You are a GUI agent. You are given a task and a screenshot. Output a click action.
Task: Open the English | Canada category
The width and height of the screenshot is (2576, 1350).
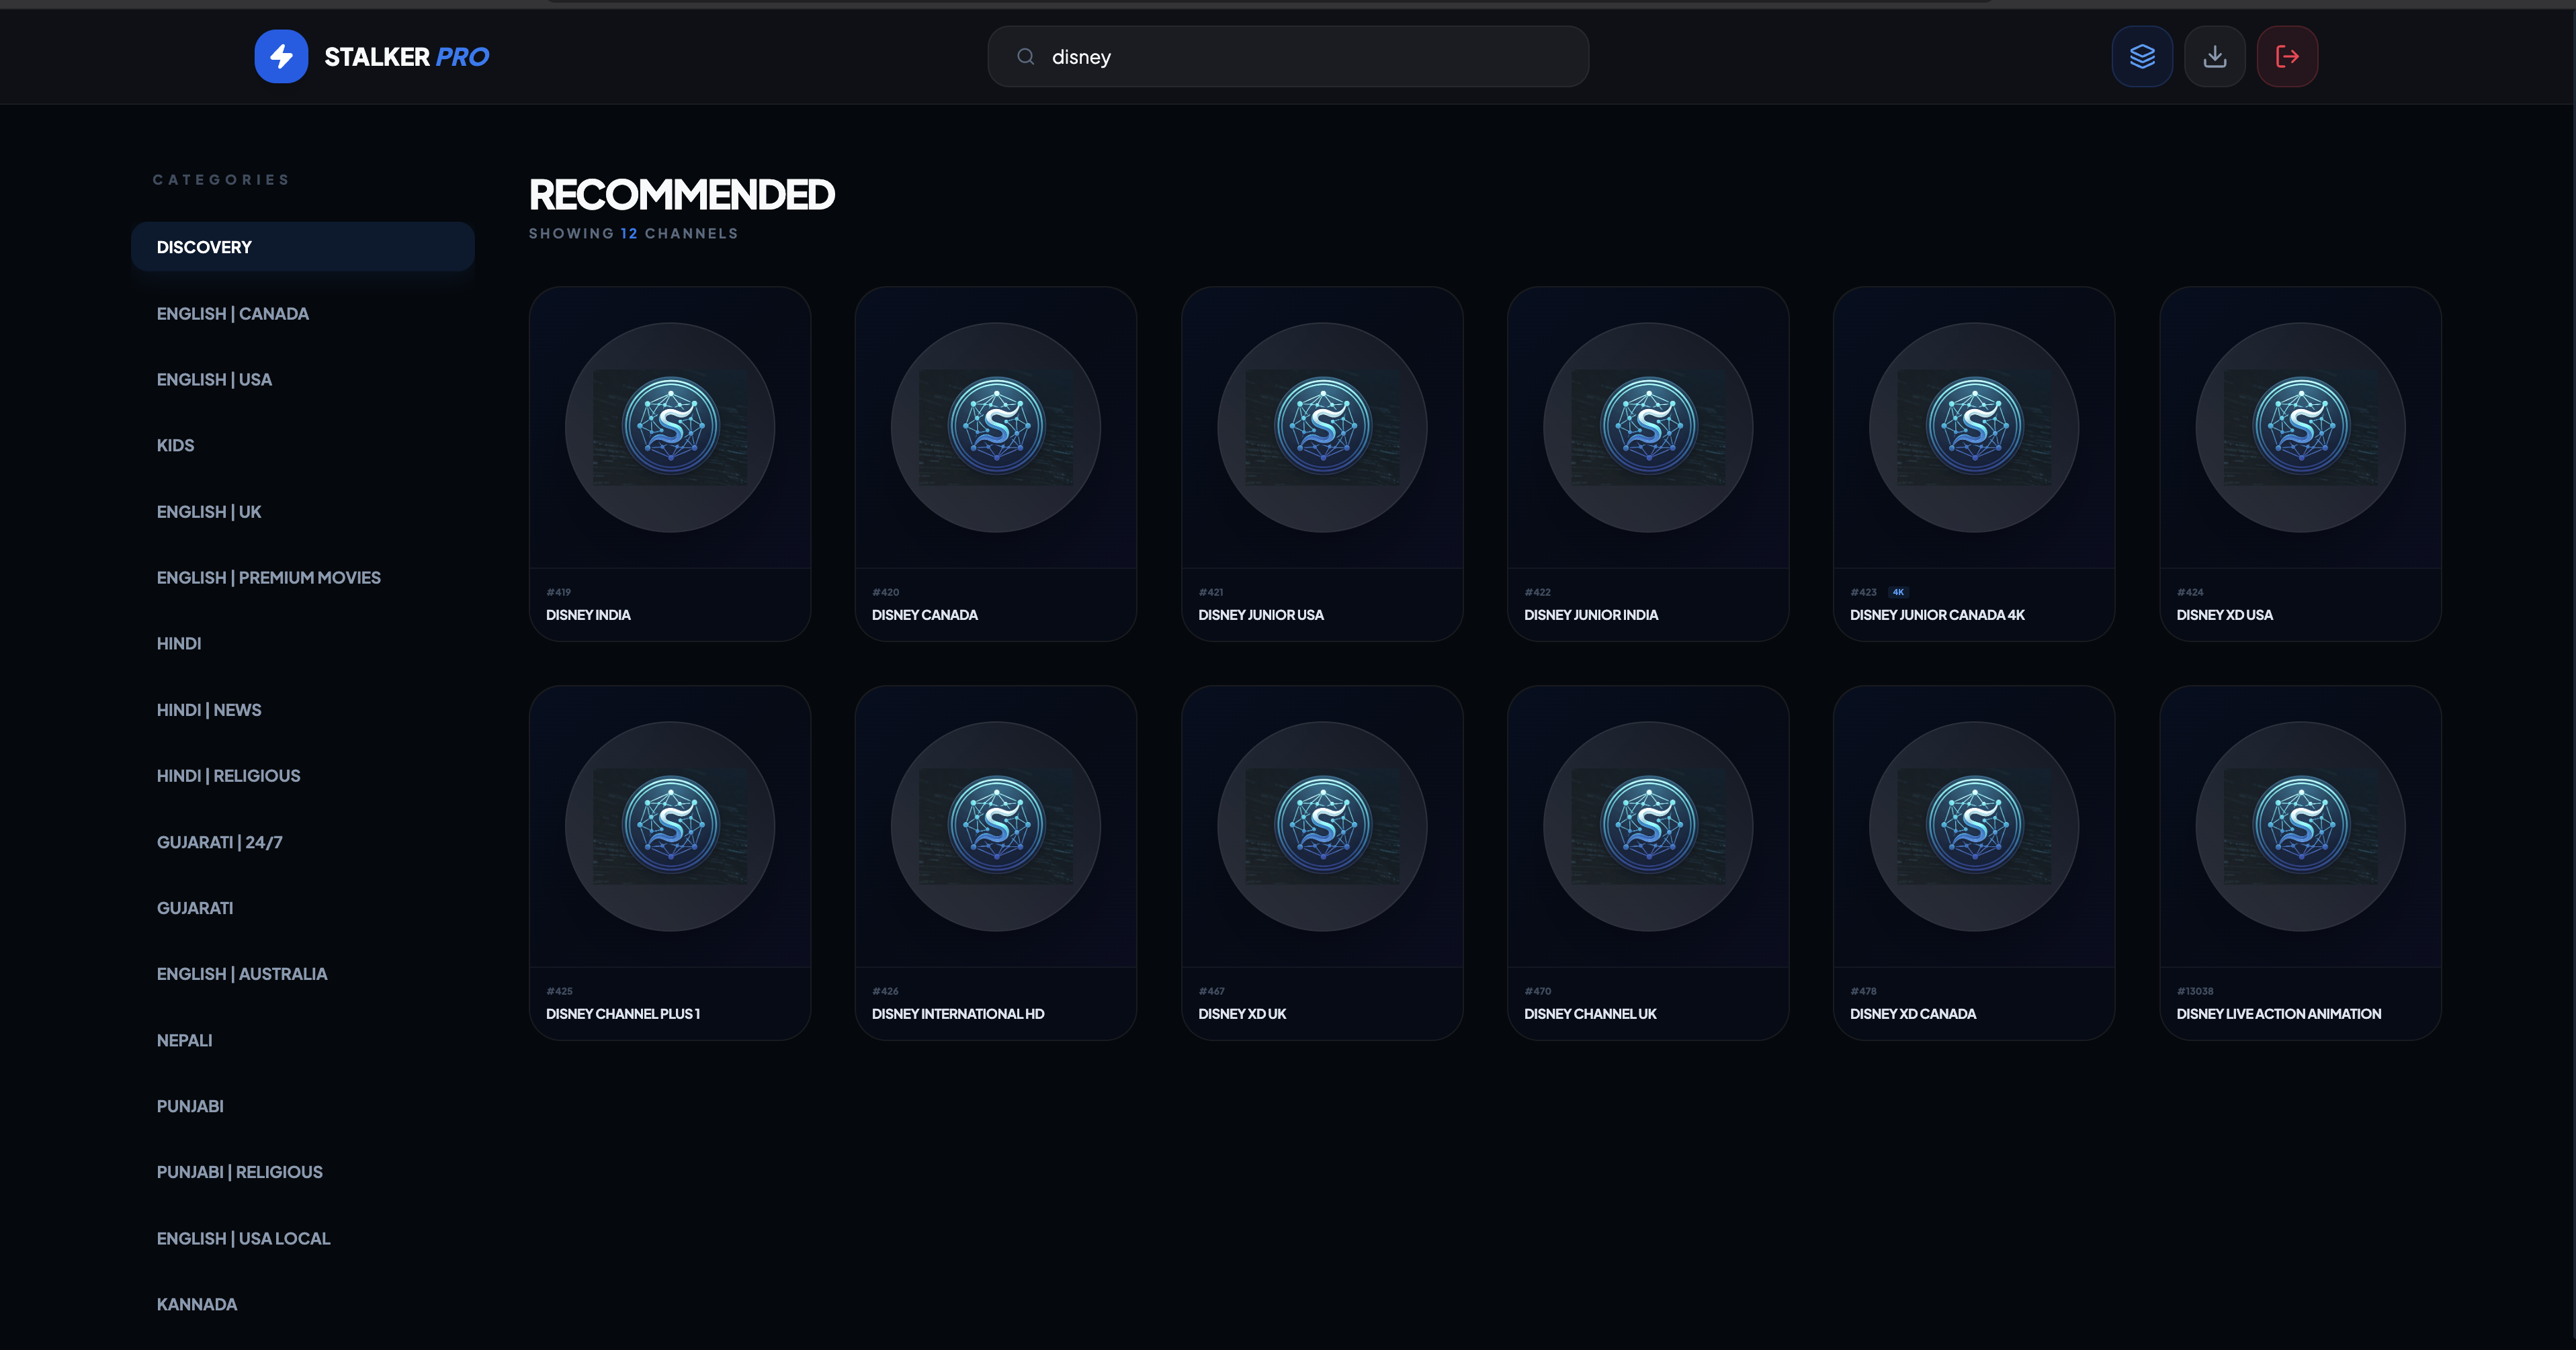coord(302,314)
